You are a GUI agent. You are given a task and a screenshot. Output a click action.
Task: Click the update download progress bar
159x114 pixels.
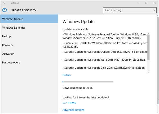[88, 82]
